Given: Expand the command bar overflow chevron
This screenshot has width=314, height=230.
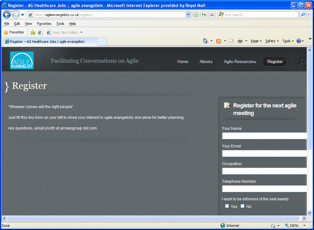Looking at the screenshot, I should tap(310, 38).
